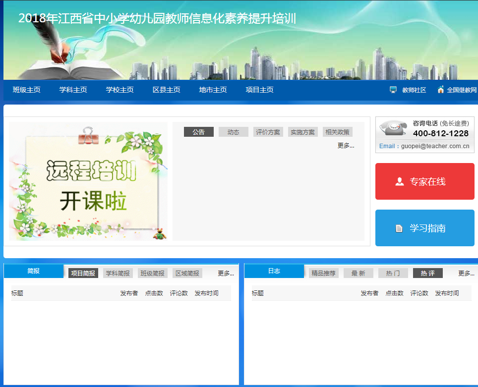Viewport: 478px width, 387px height.
Task: Go to 学科主页 in the navigation bar
Action: click(73, 90)
